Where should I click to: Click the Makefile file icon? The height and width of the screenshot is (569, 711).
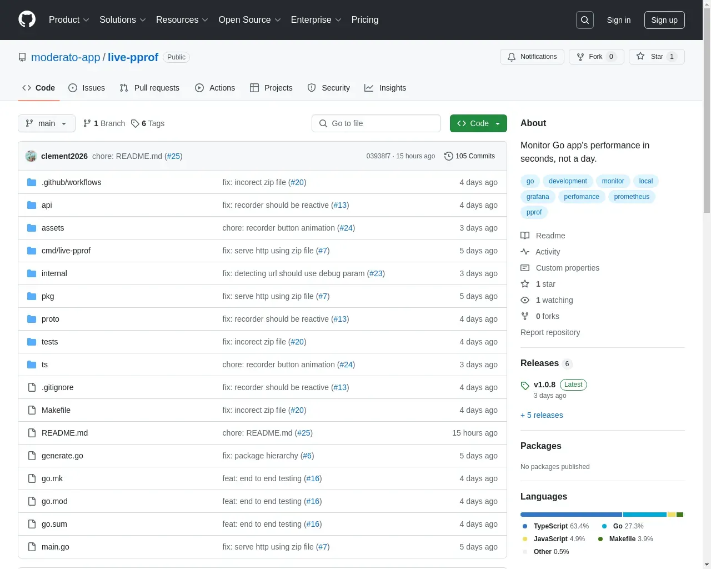pos(32,410)
